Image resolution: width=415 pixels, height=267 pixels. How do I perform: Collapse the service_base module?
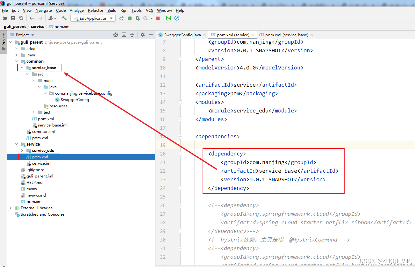[x=22, y=68]
